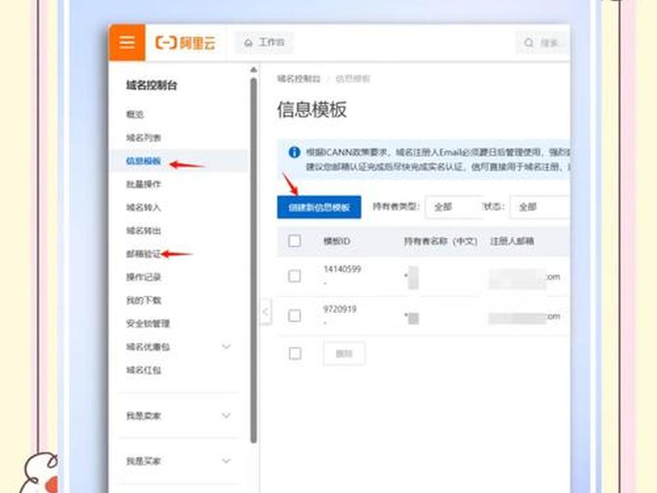Toggle the select-all header checkbox

tap(295, 241)
